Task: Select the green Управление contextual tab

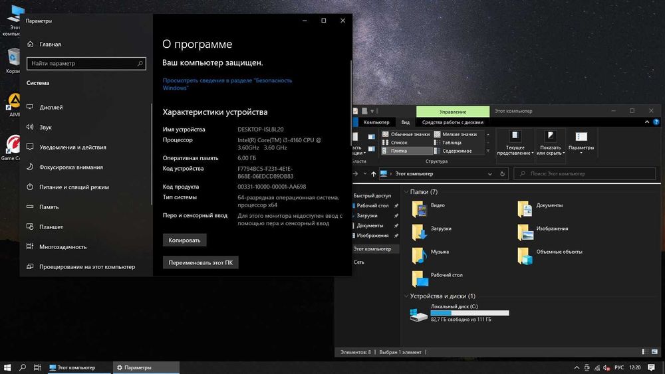Action: click(452, 112)
